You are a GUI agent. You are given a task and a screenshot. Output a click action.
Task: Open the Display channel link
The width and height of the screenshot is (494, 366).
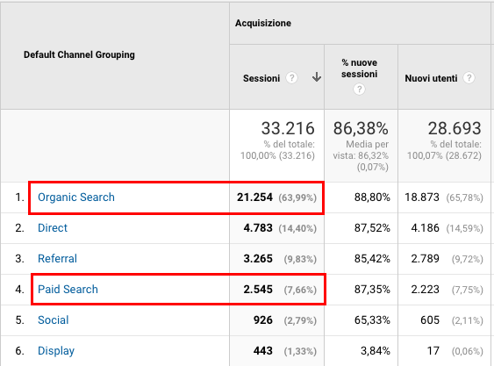click(x=56, y=350)
